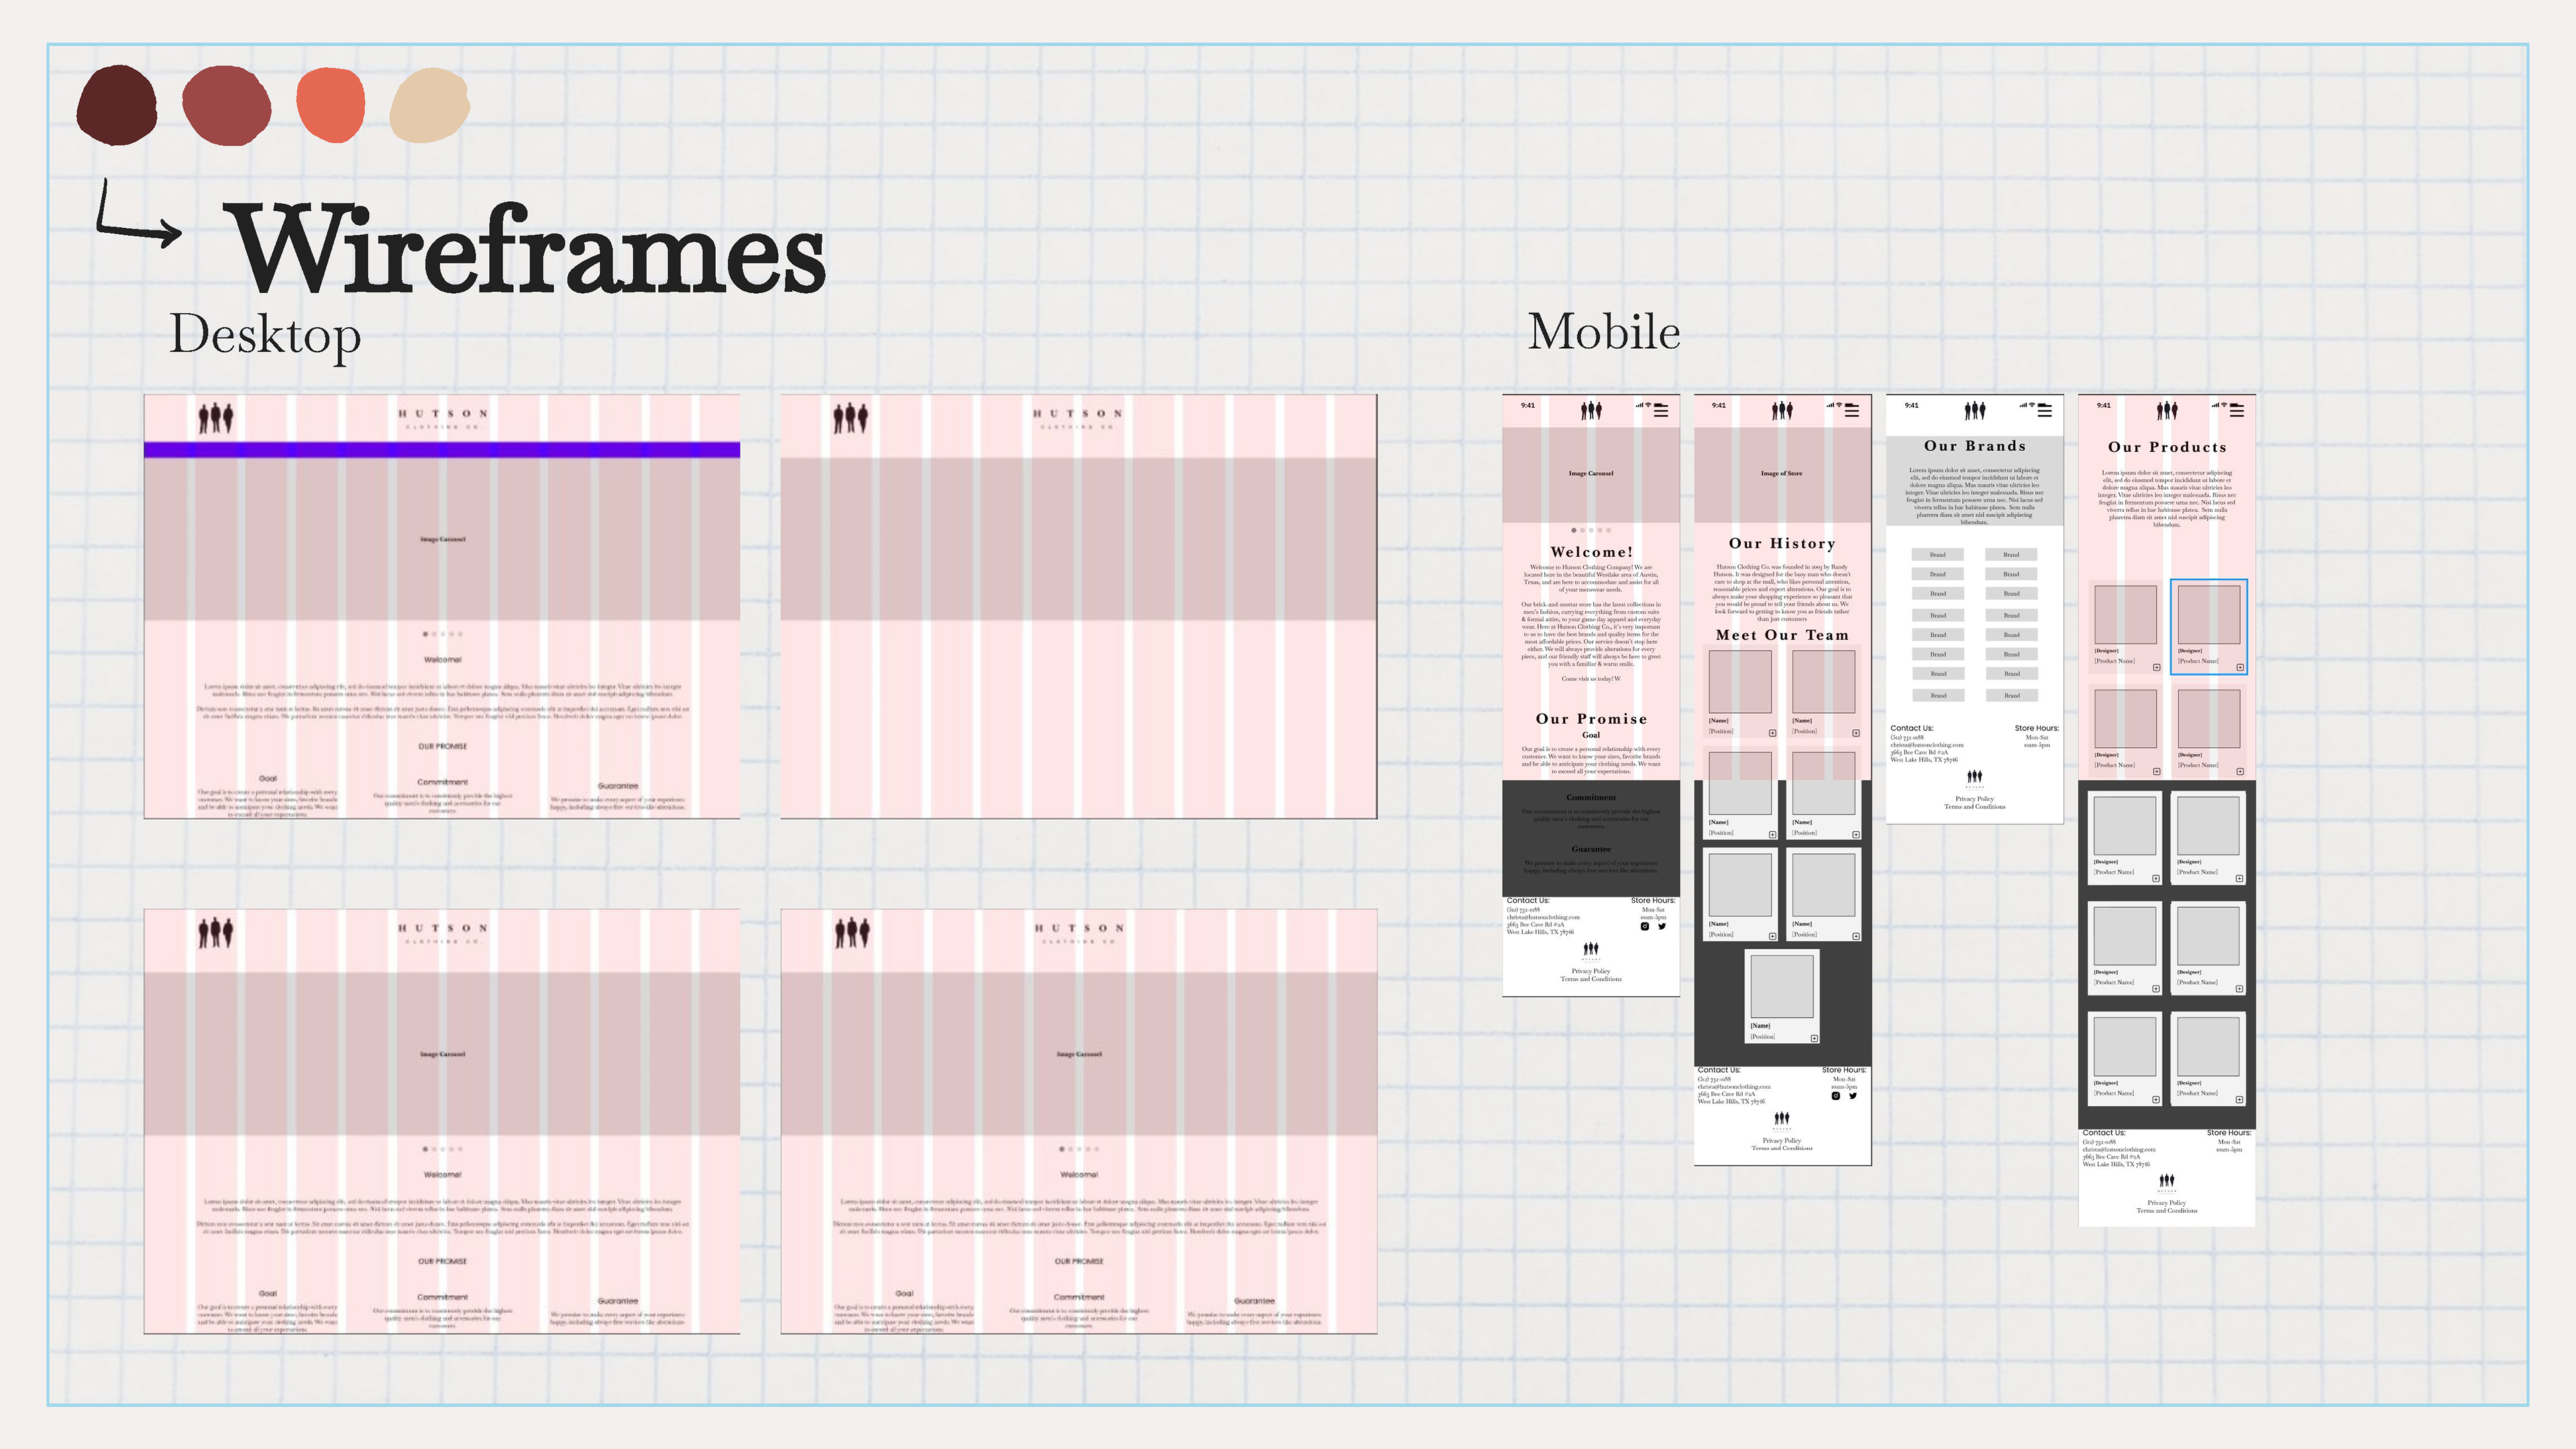Click Image Carousel area on Welcome mobile screen

tap(1591, 474)
